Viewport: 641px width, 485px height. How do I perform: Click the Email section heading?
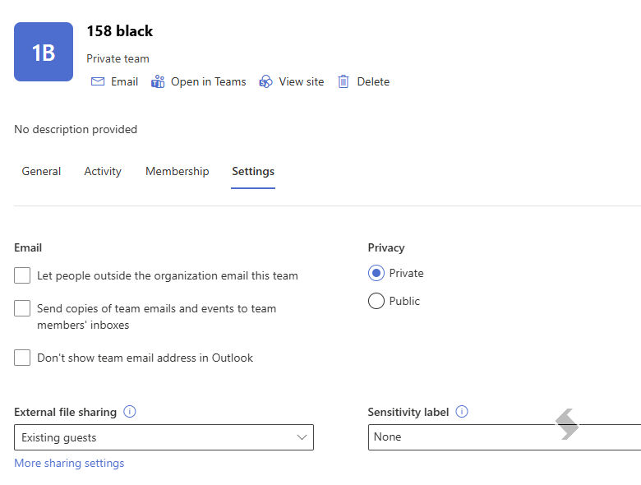click(x=28, y=247)
